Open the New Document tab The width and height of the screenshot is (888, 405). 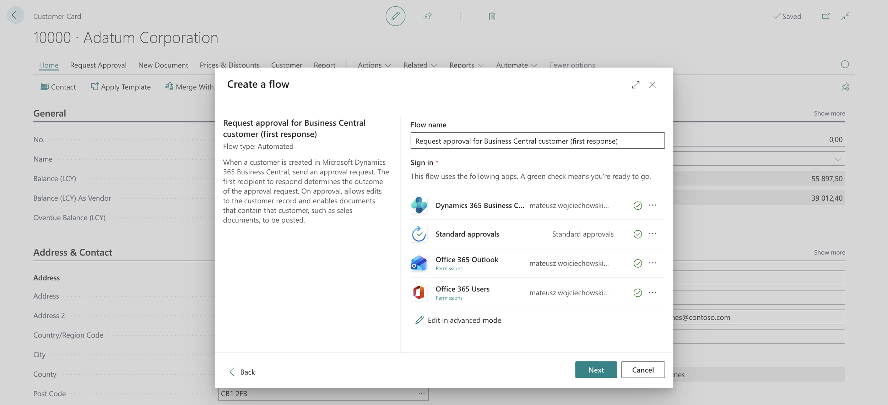pos(163,65)
